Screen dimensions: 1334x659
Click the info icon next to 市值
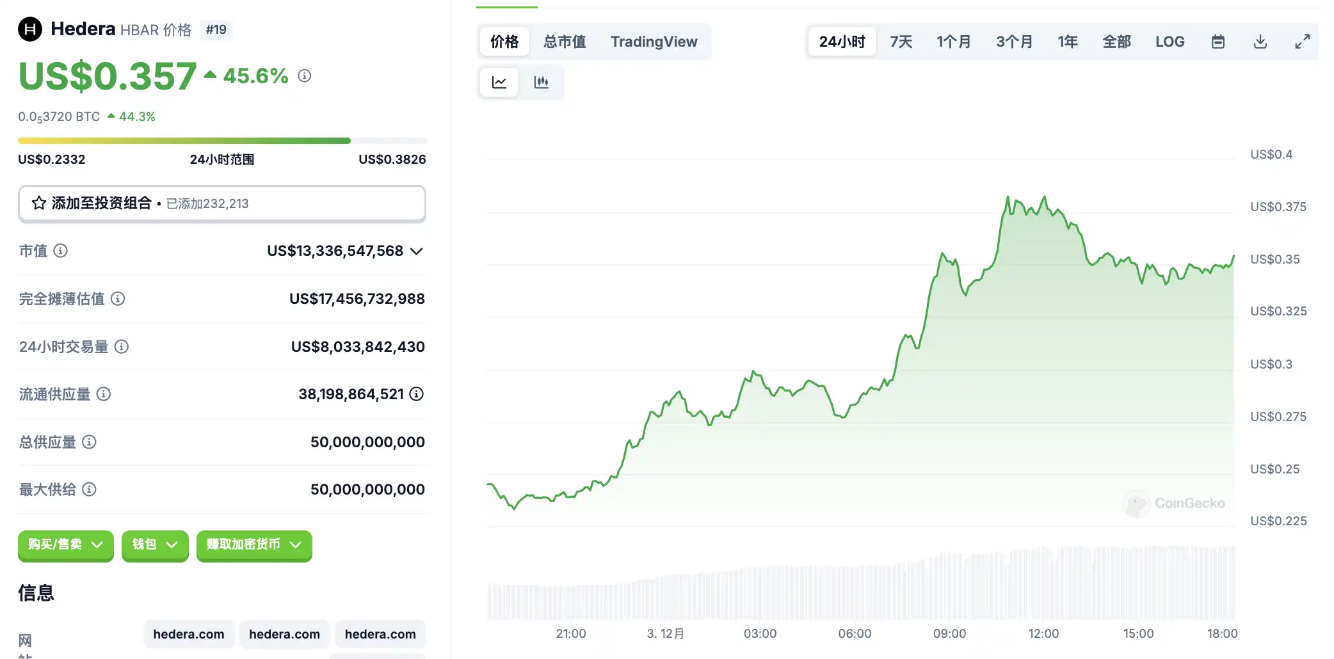pos(60,251)
